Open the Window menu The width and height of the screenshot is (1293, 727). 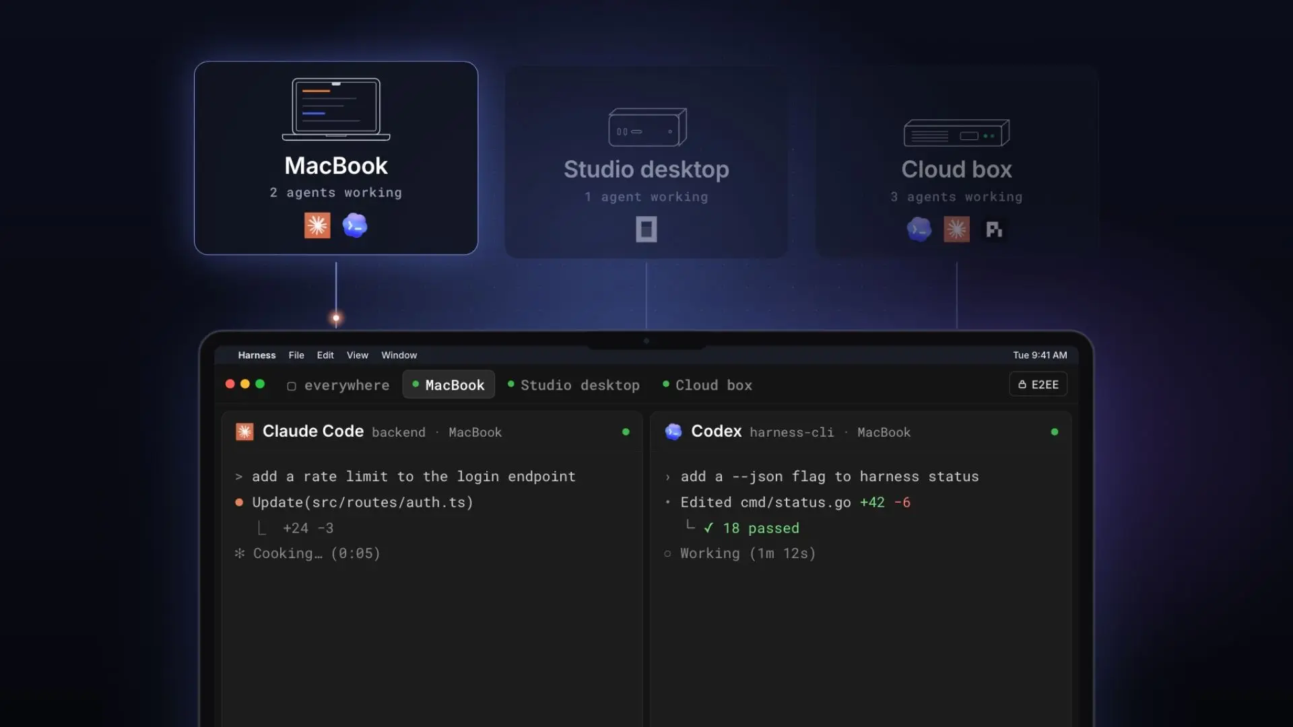(399, 355)
